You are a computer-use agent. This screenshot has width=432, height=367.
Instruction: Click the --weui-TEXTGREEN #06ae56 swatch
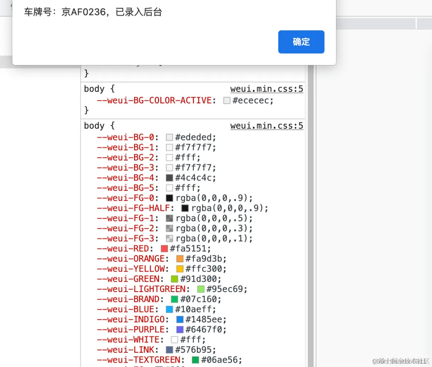coord(195,360)
